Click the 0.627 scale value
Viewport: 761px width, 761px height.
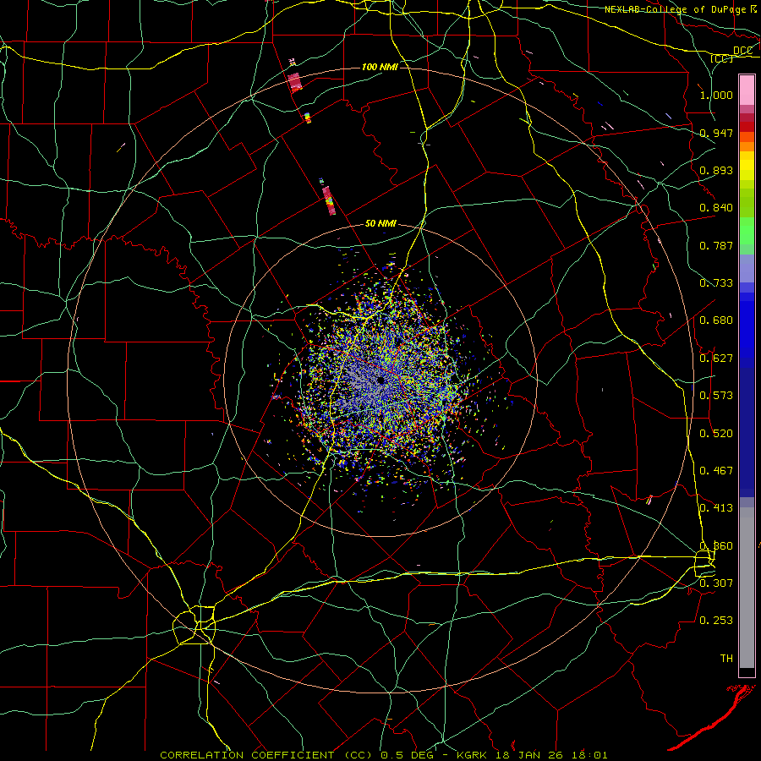click(x=716, y=359)
